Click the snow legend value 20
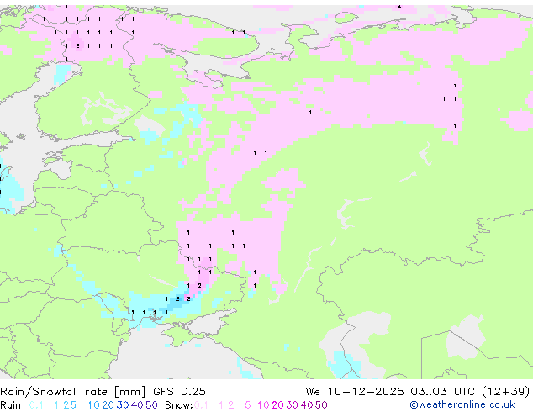Screen dimensions: 533x412 (x=277, y=405)
